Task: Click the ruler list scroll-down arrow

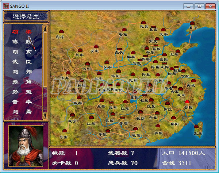Action: [45, 115]
